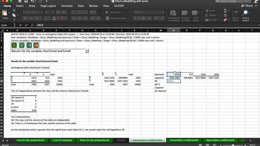Viewport: 260px width, 146px height.
Task: Click the fx insert function icon
Action: coord(32,25)
